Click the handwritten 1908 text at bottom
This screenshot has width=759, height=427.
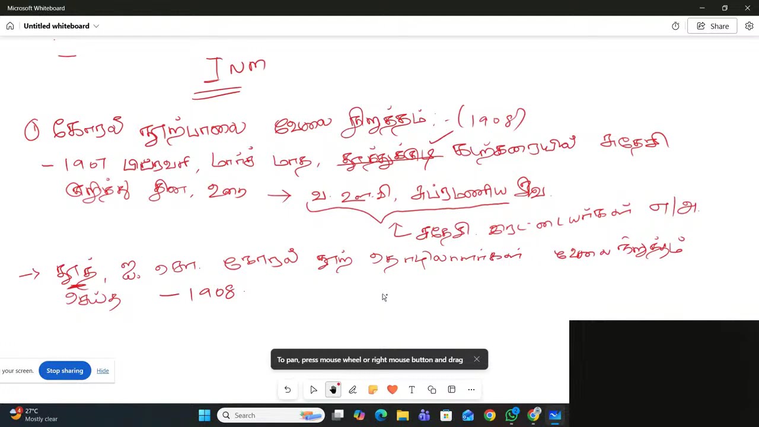point(212,294)
